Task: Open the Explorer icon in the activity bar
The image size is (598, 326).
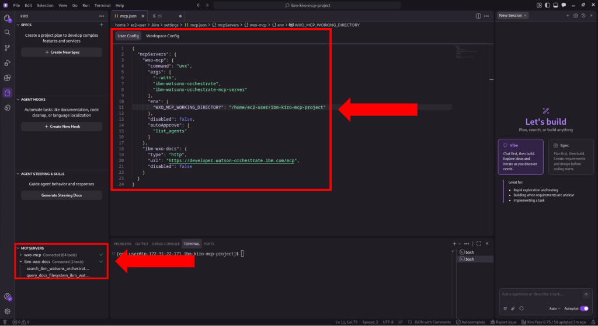Action: [7, 18]
